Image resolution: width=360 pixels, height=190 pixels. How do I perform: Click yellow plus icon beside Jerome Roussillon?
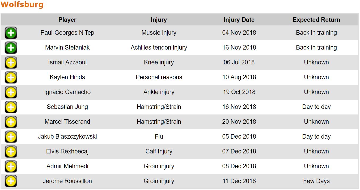[11, 182]
